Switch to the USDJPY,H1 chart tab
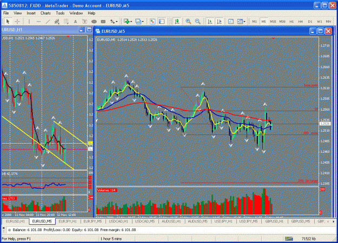This screenshot has width=338, height=243. [x=223, y=221]
